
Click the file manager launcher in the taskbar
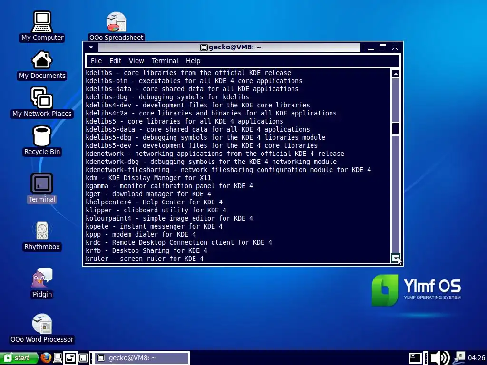click(70, 358)
